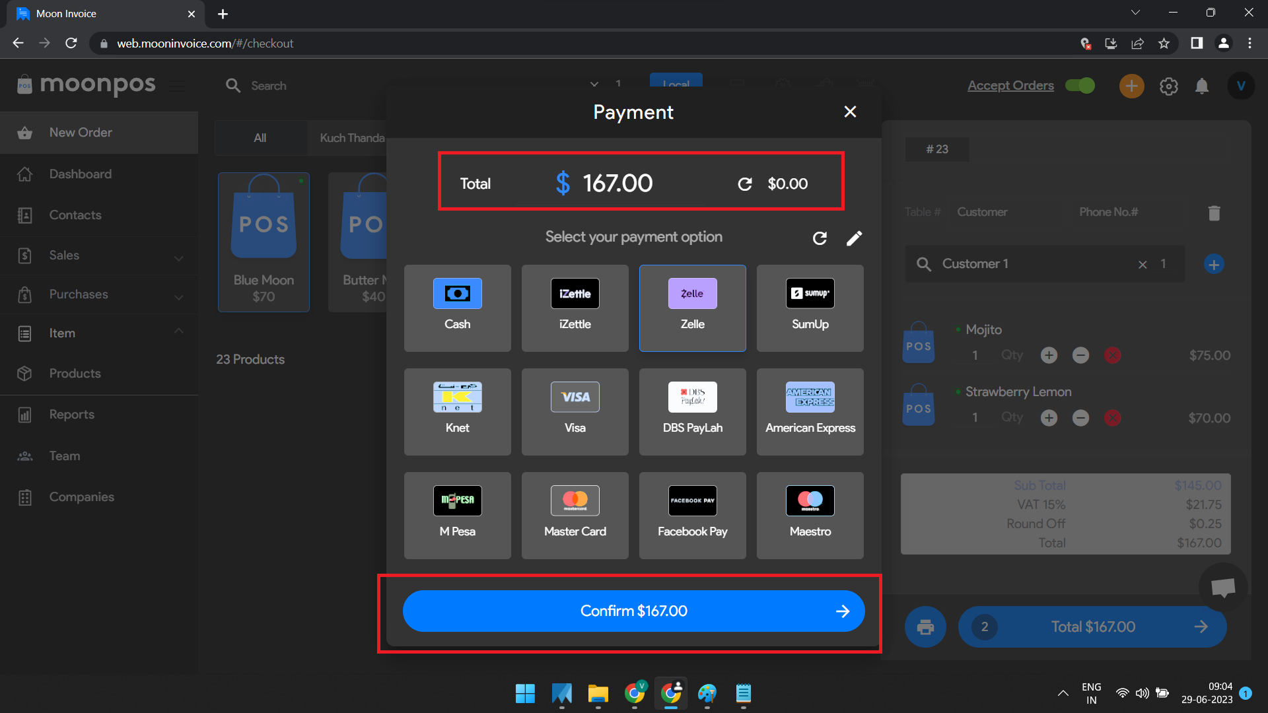
Task: Open Moon POS notifications bell
Action: [1202, 86]
